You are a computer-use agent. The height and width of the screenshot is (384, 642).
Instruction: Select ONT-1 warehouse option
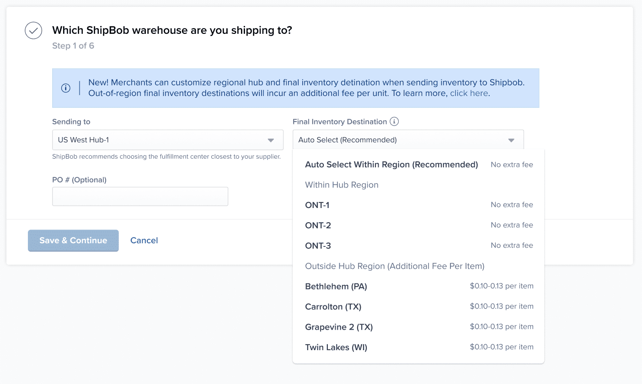(317, 205)
